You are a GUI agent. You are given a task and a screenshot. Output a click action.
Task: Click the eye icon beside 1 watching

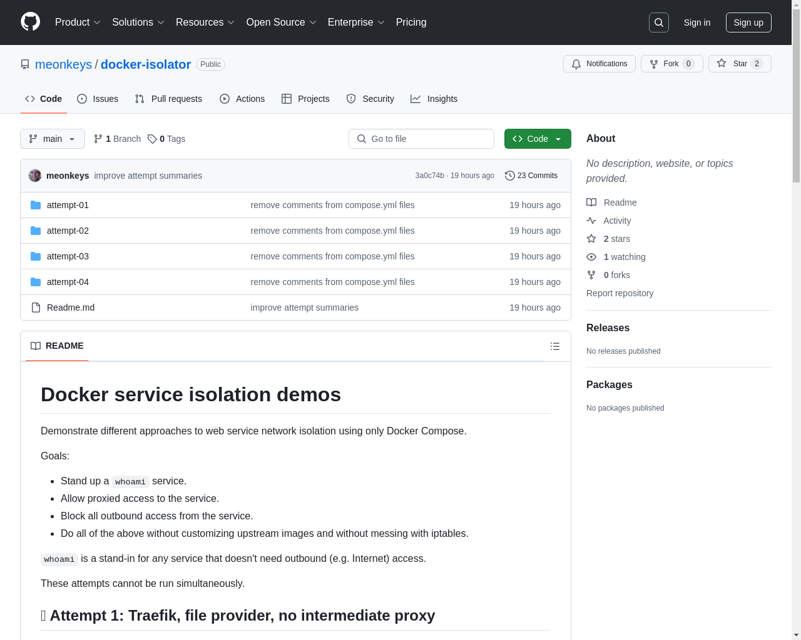tap(591, 257)
